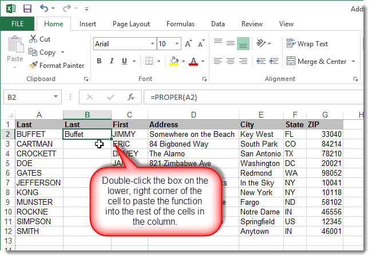Viewport: 372px width, 259px height.
Task: Open the Arial font name dropdown
Action: 152,44
